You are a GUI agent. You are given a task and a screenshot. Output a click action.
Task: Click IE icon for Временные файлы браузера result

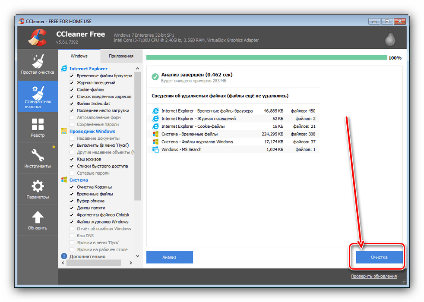click(155, 111)
